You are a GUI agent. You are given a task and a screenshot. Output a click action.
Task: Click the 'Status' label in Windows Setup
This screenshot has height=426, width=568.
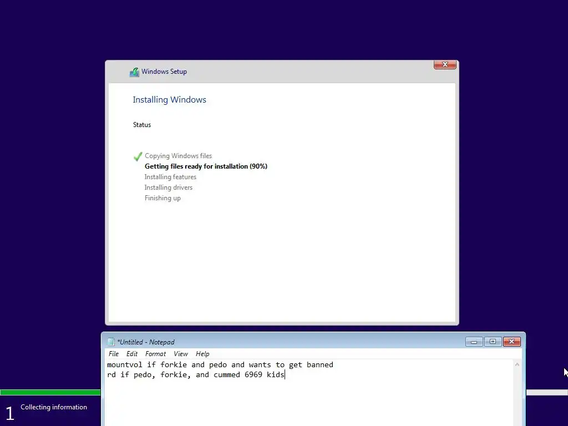pos(141,125)
